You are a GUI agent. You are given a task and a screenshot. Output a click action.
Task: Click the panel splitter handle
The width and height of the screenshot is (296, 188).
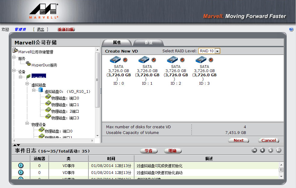[x=100, y=91]
